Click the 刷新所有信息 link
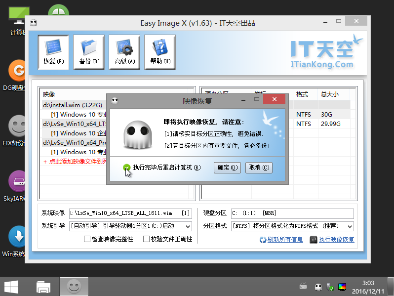 pyautogui.click(x=285, y=240)
